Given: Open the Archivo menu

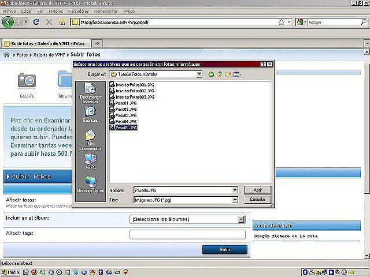Looking at the screenshot, I should [x=9, y=11].
